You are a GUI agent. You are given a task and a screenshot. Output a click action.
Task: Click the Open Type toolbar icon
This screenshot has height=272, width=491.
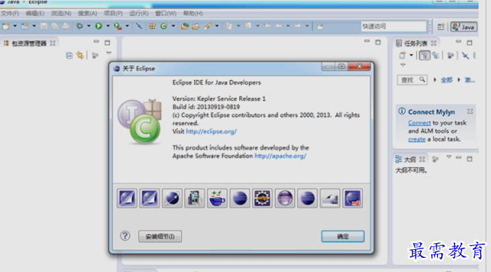[x=185, y=26]
